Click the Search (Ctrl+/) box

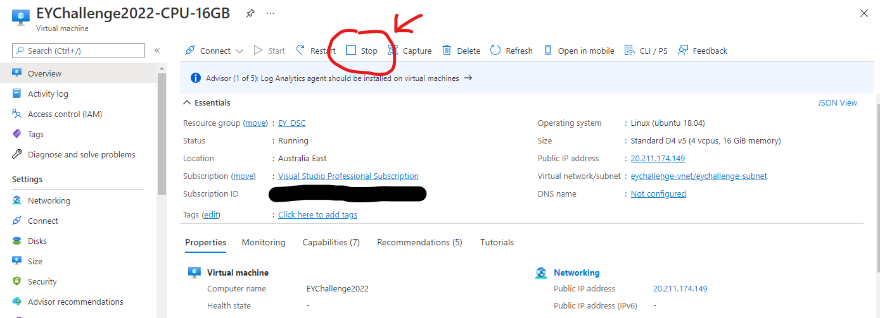pyautogui.click(x=79, y=51)
